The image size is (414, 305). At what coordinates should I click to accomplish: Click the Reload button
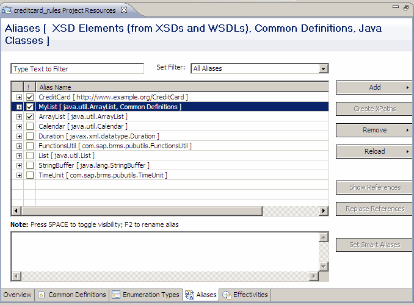(374, 151)
